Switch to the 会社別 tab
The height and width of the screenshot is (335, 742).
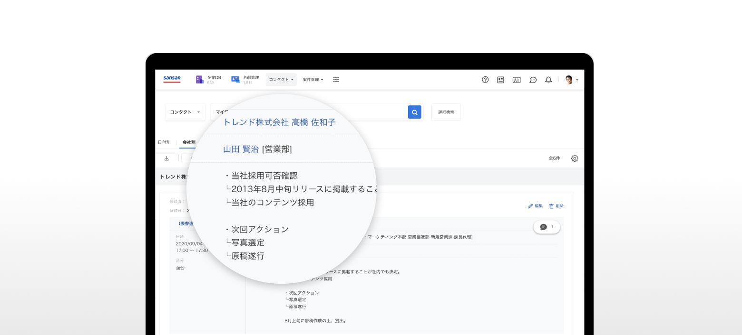tap(189, 142)
